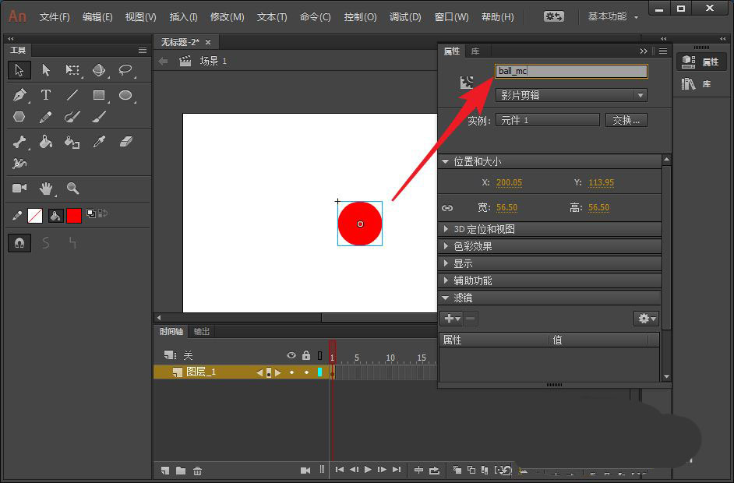Switch to the 输出 tab
Viewport: 734px width, 483px height.
point(202,331)
